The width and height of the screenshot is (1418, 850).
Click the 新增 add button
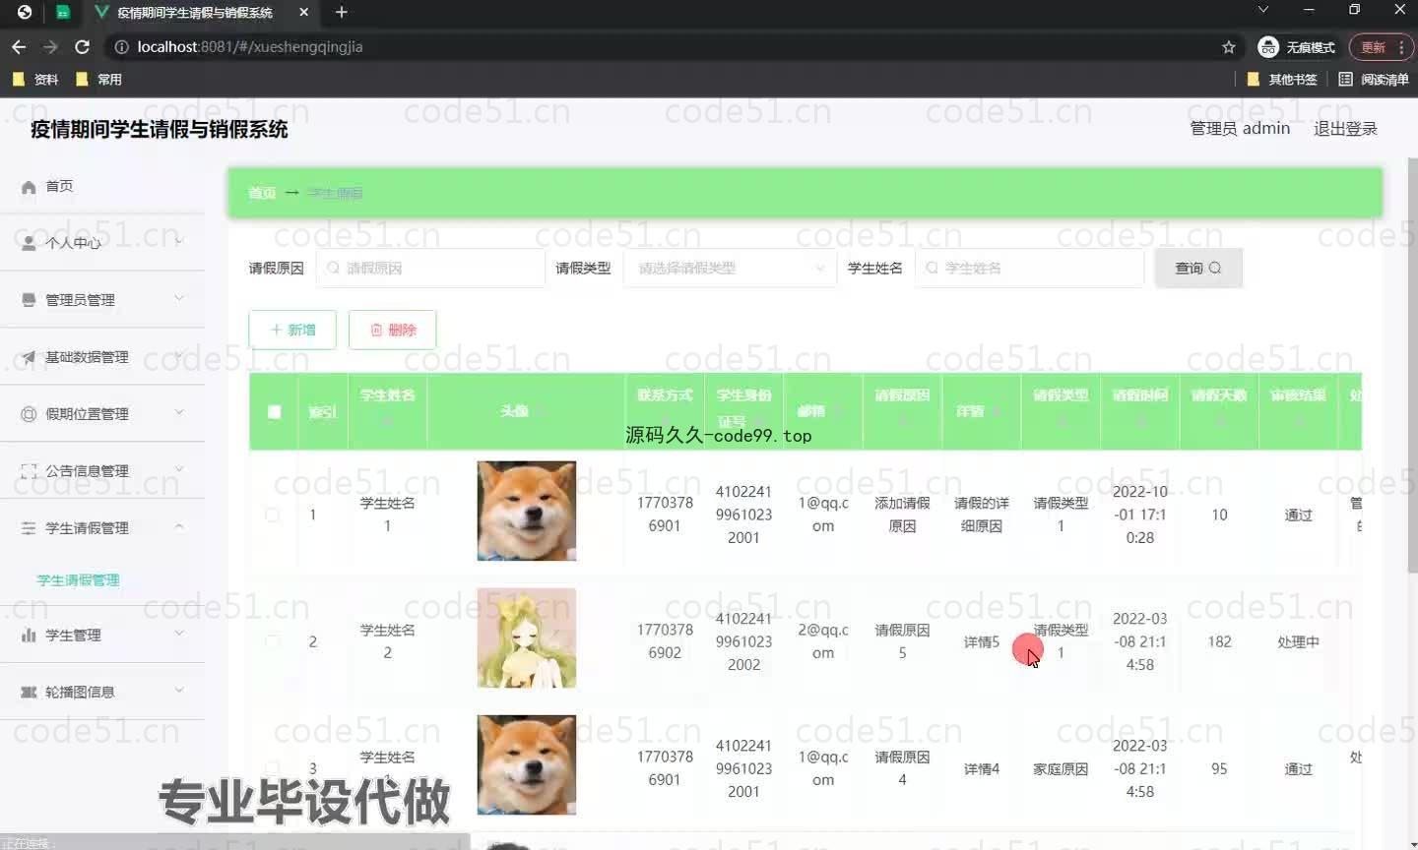292,330
